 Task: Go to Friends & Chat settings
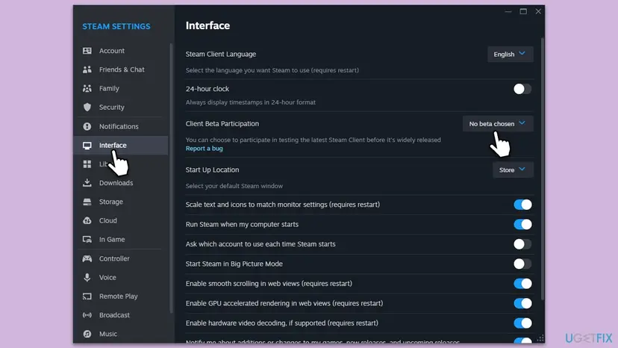pyautogui.click(x=122, y=69)
